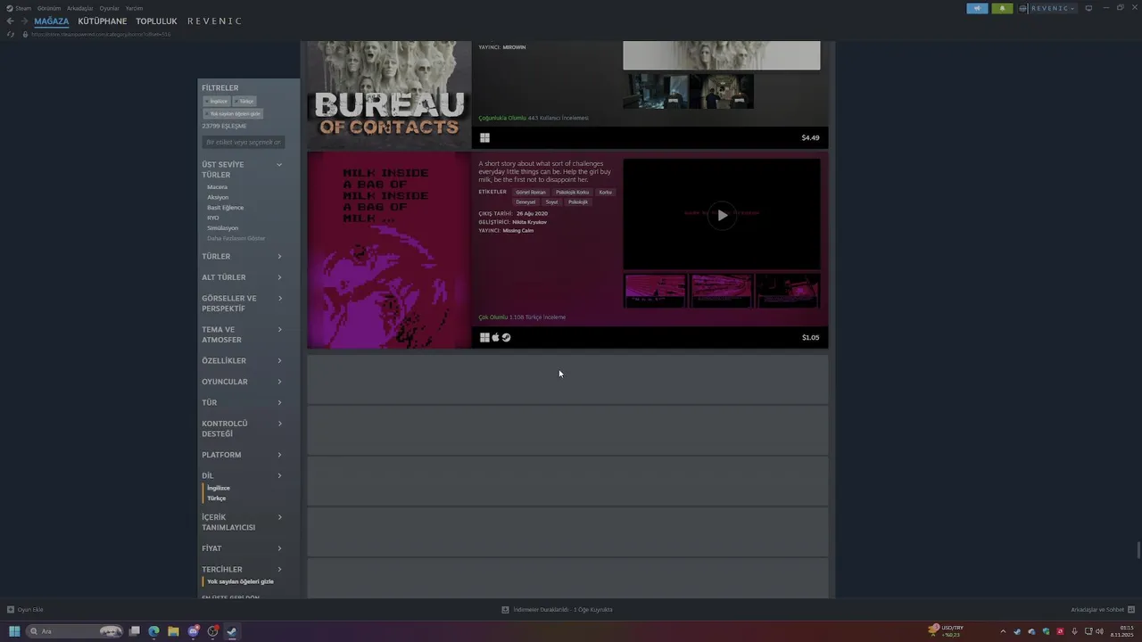Go back with the navigation arrow
Image resolution: width=1142 pixels, height=642 pixels.
(11, 21)
